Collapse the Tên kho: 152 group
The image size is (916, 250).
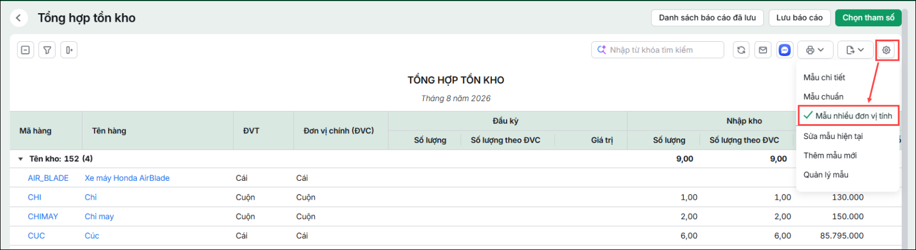coord(21,159)
